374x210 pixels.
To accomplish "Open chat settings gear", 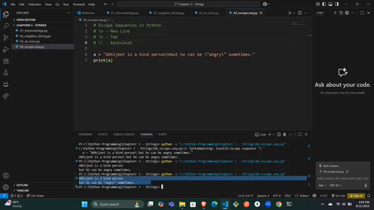I will click(x=347, y=13).
